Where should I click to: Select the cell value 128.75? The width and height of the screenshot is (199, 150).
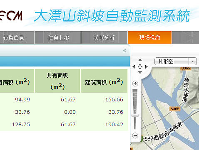[21, 124]
